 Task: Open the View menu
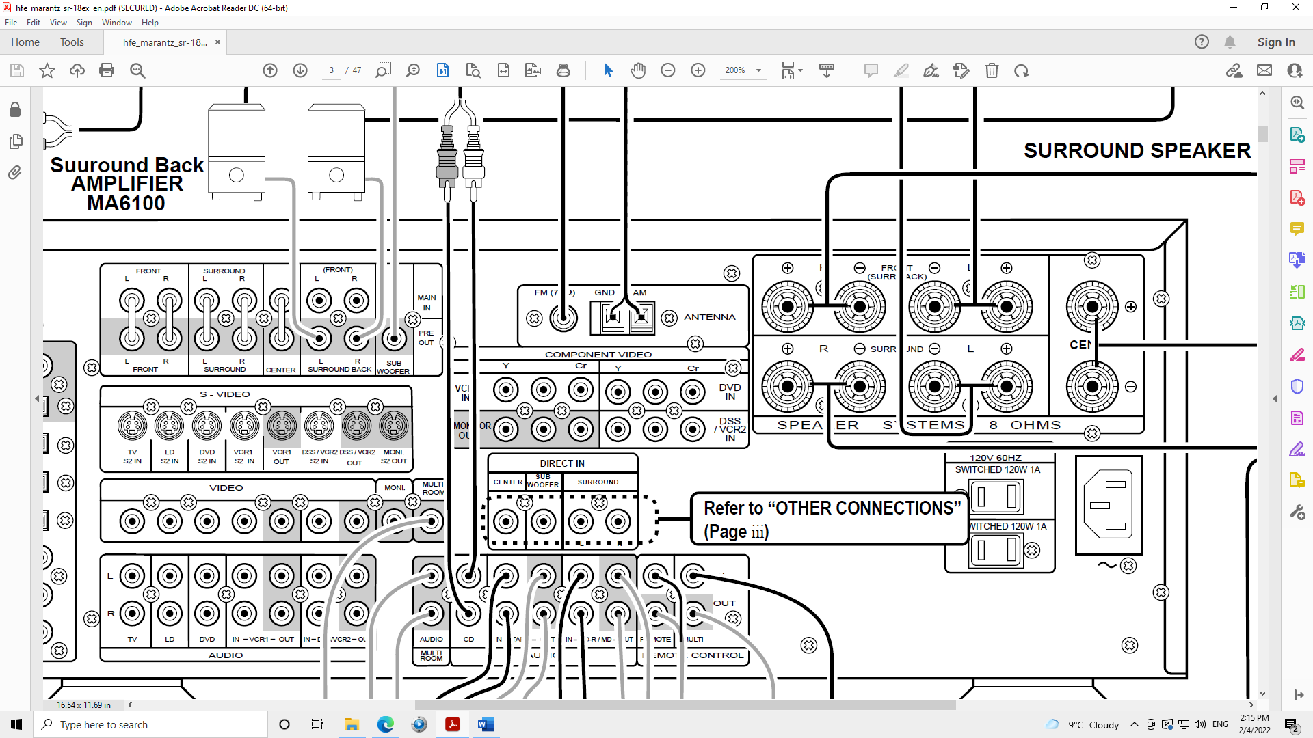coord(58,23)
